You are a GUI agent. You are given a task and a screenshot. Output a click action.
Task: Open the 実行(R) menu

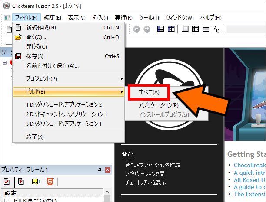[x=123, y=18]
